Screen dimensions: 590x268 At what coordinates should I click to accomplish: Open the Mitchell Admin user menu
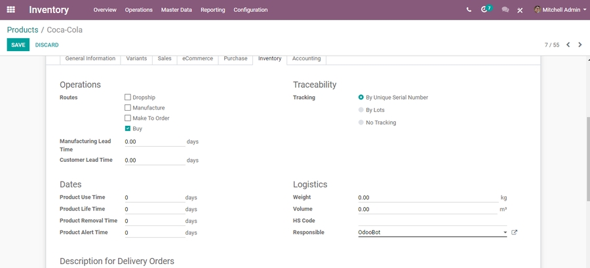tap(560, 10)
